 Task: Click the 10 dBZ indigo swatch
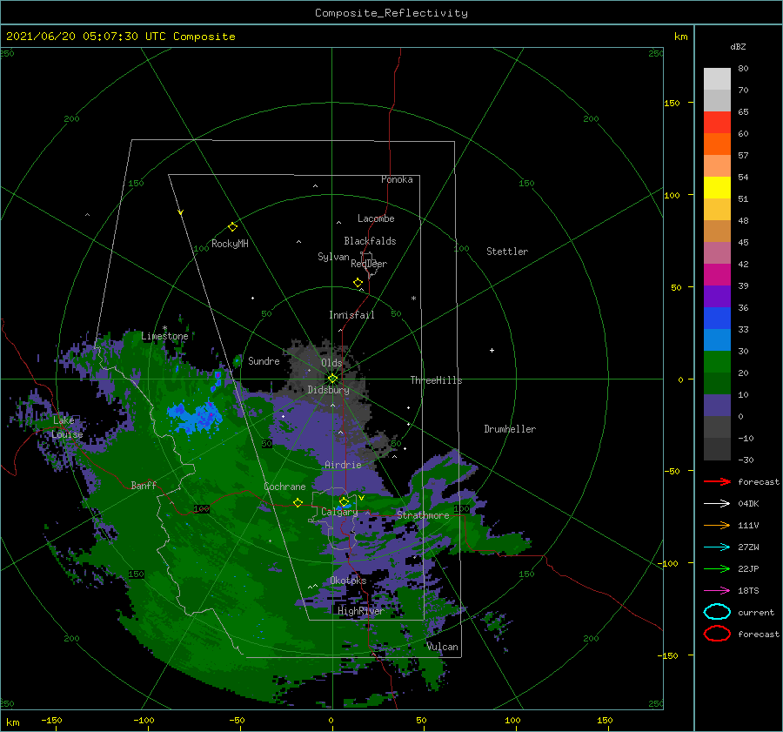[x=717, y=406]
